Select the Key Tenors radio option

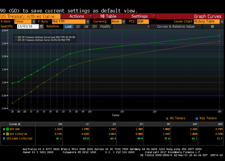coord(197,118)
